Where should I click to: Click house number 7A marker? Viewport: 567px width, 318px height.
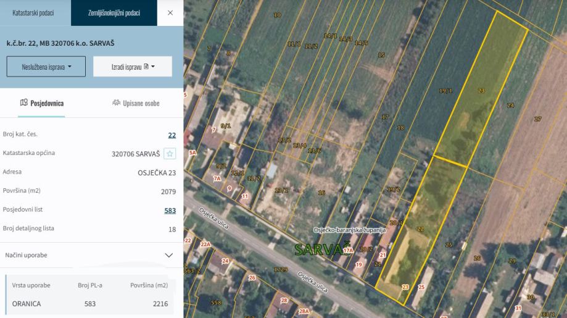217,178
